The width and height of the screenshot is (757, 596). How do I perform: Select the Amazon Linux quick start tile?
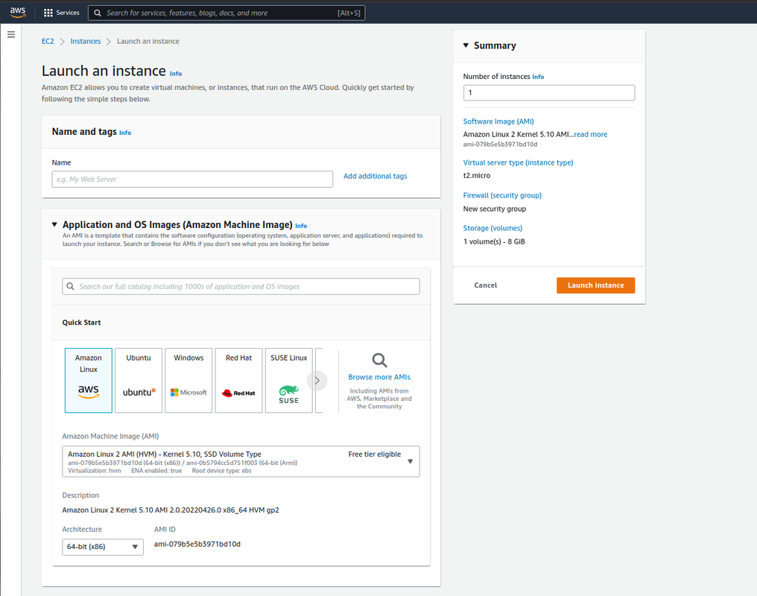point(89,380)
